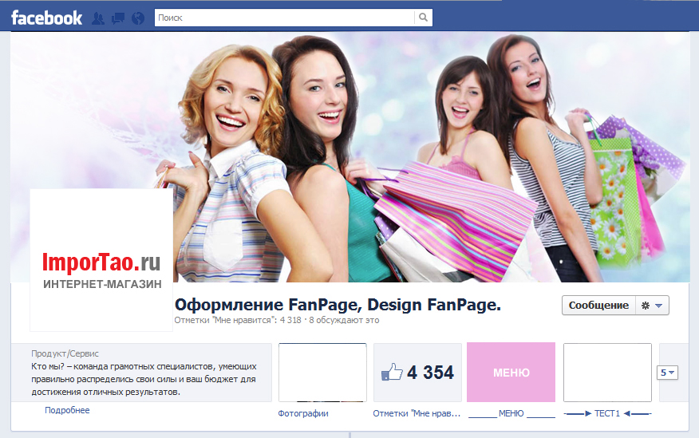Image resolution: width=699 pixels, height=438 pixels.
Task: Open the friend requests icon
Action: tap(98, 18)
